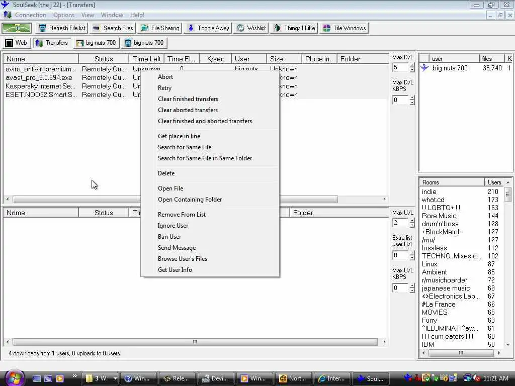Switch to the Web tab
The width and height of the screenshot is (515, 386).
pyautogui.click(x=16, y=43)
